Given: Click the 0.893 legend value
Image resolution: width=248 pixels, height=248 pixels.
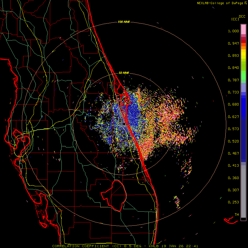Looking at the screenshot, I should point(233,55).
